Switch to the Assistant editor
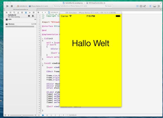Viewport: 163px width, 118px height. coord(141,6)
